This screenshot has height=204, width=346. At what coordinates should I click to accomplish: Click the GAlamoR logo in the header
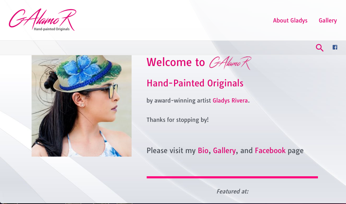tap(42, 20)
